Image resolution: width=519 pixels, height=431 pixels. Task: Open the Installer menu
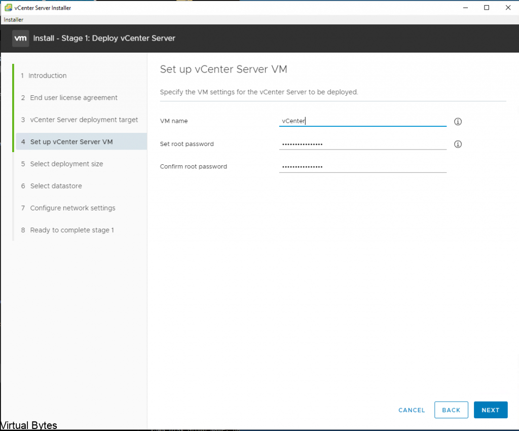14,20
